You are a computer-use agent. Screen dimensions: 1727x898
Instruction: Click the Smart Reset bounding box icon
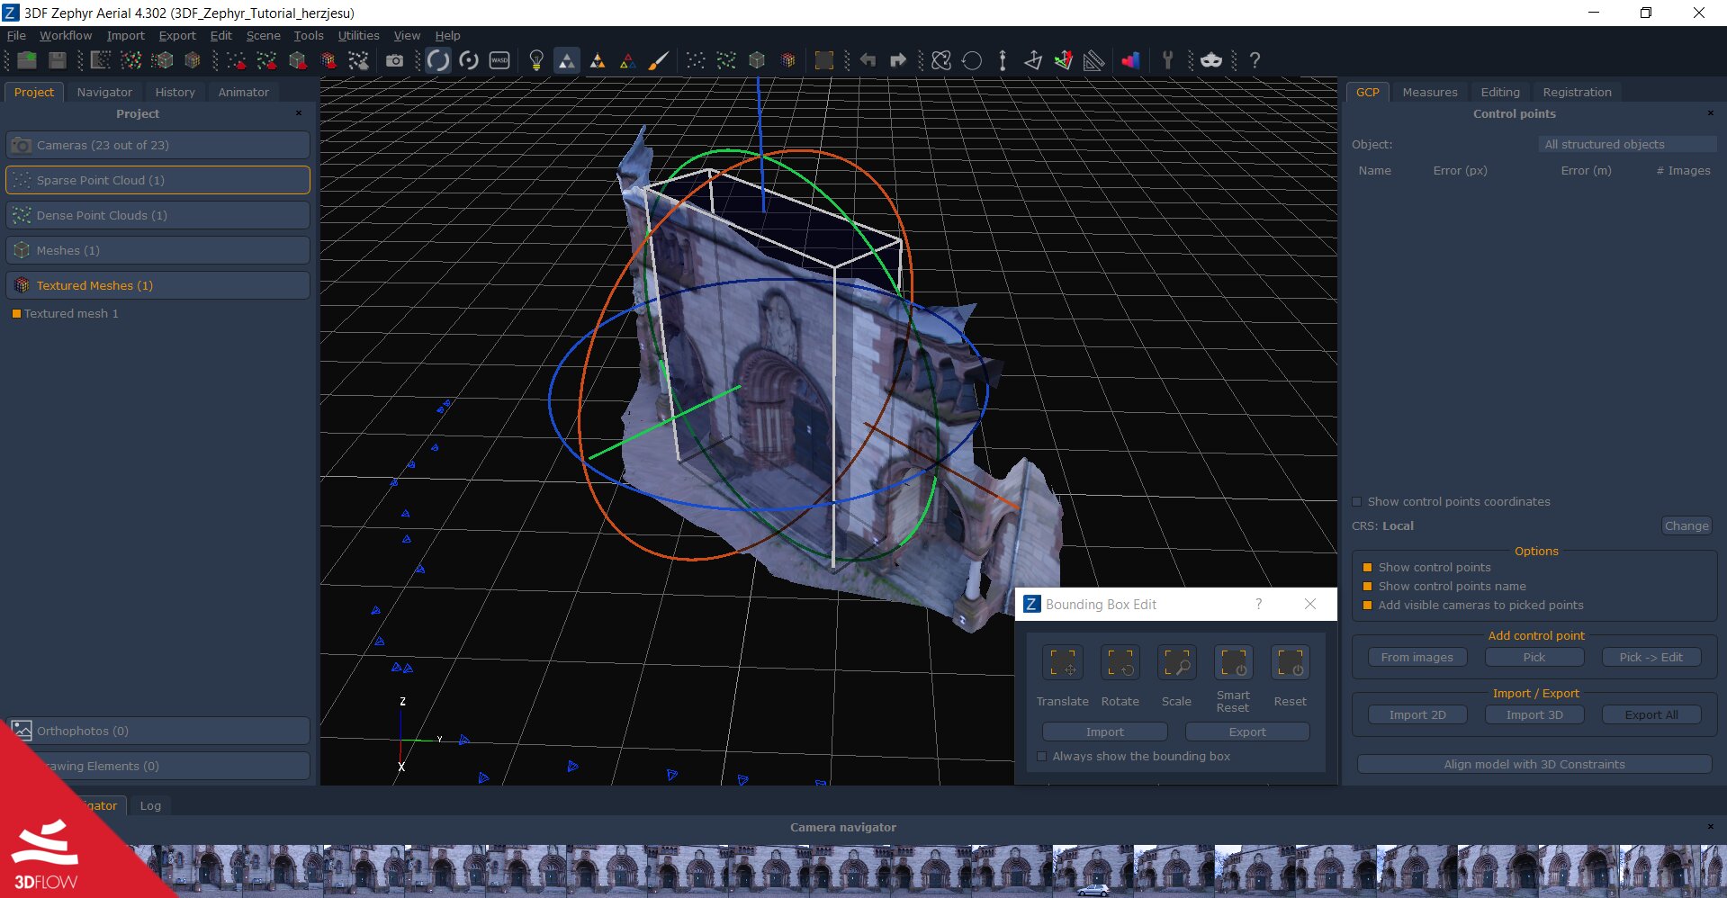click(x=1233, y=663)
